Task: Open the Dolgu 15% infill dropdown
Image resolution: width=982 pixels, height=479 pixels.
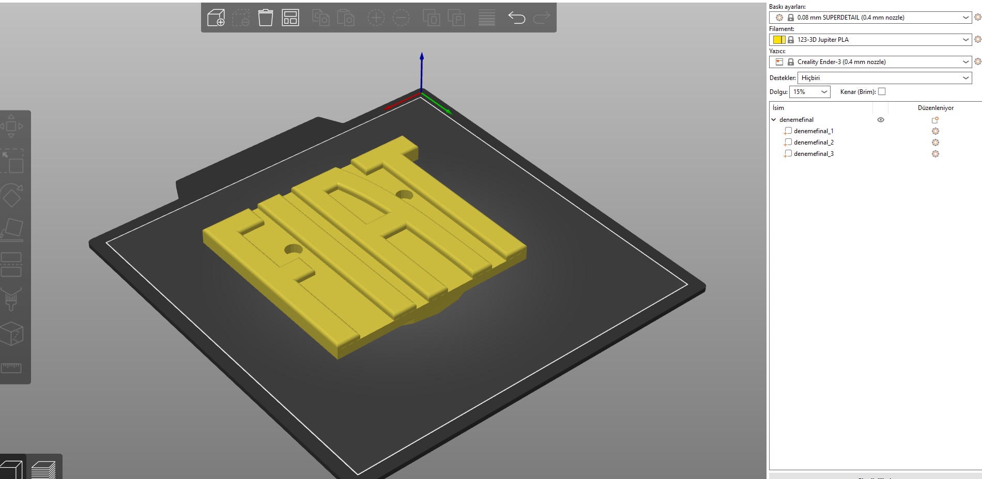Action: click(810, 92)
